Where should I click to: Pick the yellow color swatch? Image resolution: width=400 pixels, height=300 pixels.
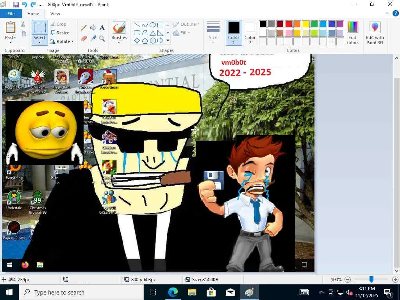305,24
